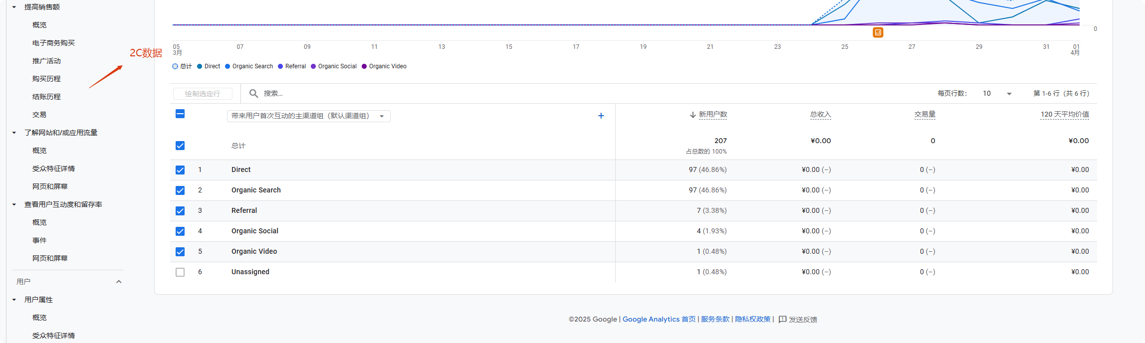Check the Unassigned row checkbox
Image resolution: width=1145 pixels, height=343 pixels.
(180, 272)
